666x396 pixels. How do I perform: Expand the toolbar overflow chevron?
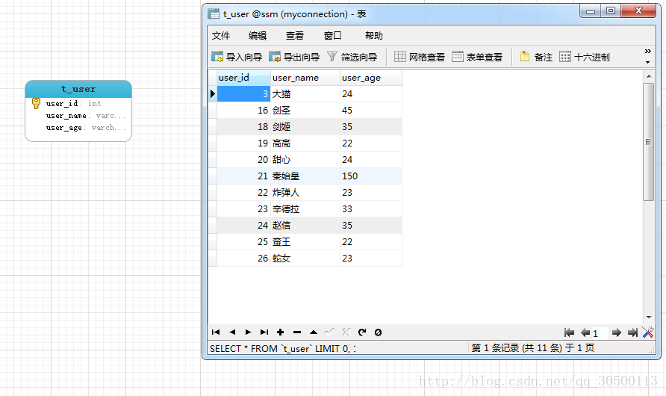pyautogui.click(x=648, y=52)
